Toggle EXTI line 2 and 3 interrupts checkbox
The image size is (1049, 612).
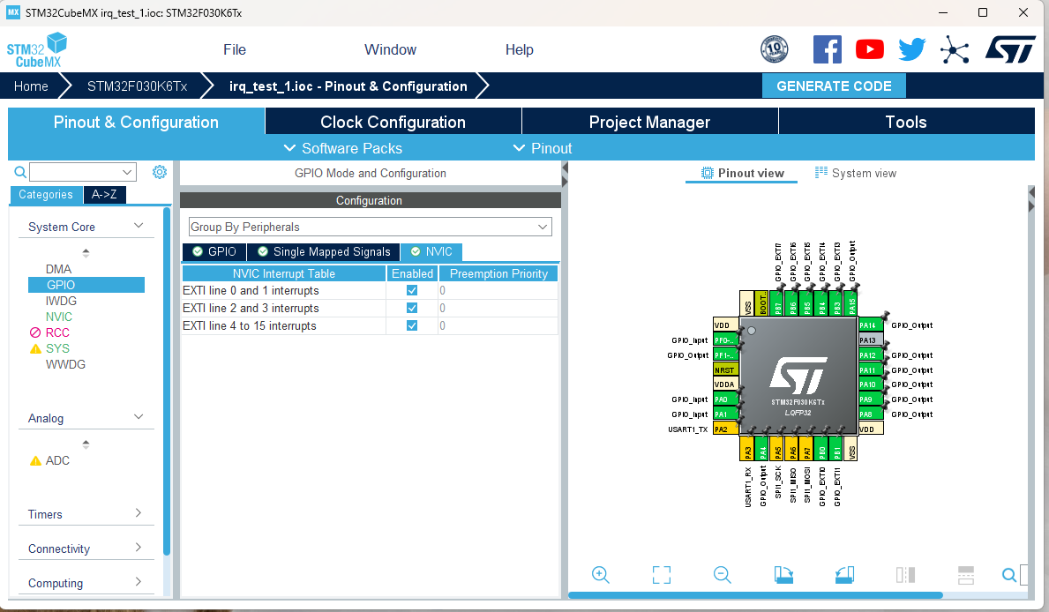click(x=412, y=308)
